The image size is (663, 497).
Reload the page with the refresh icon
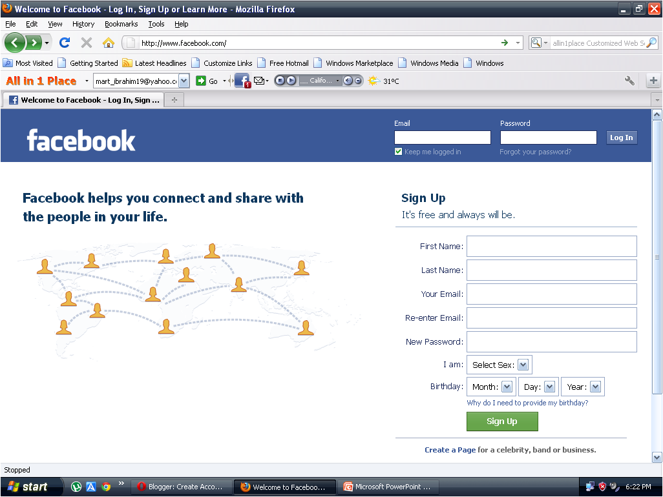tap(65, 43)
